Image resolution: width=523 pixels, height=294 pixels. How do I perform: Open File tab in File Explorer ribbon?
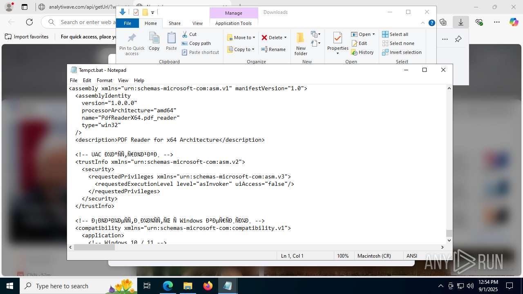(127, 23)
